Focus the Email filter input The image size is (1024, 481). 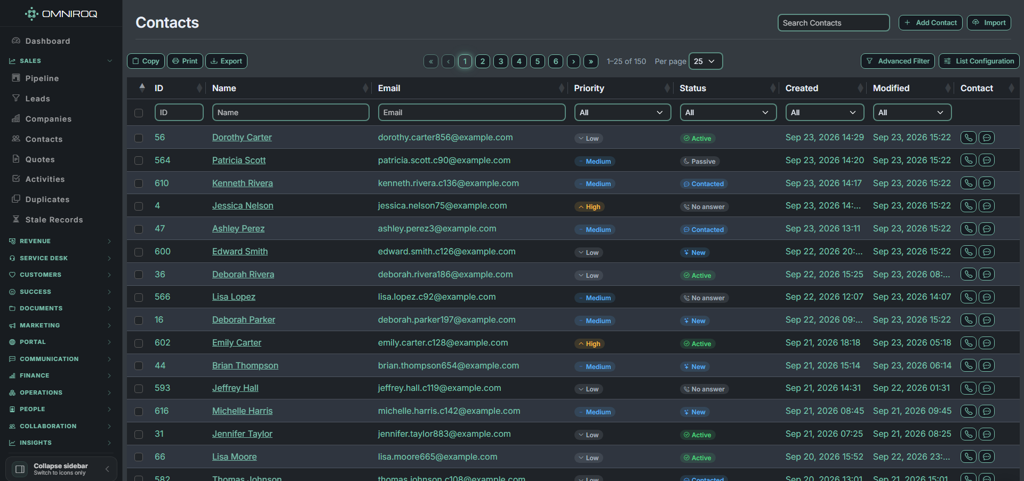(x=471, y=113)
